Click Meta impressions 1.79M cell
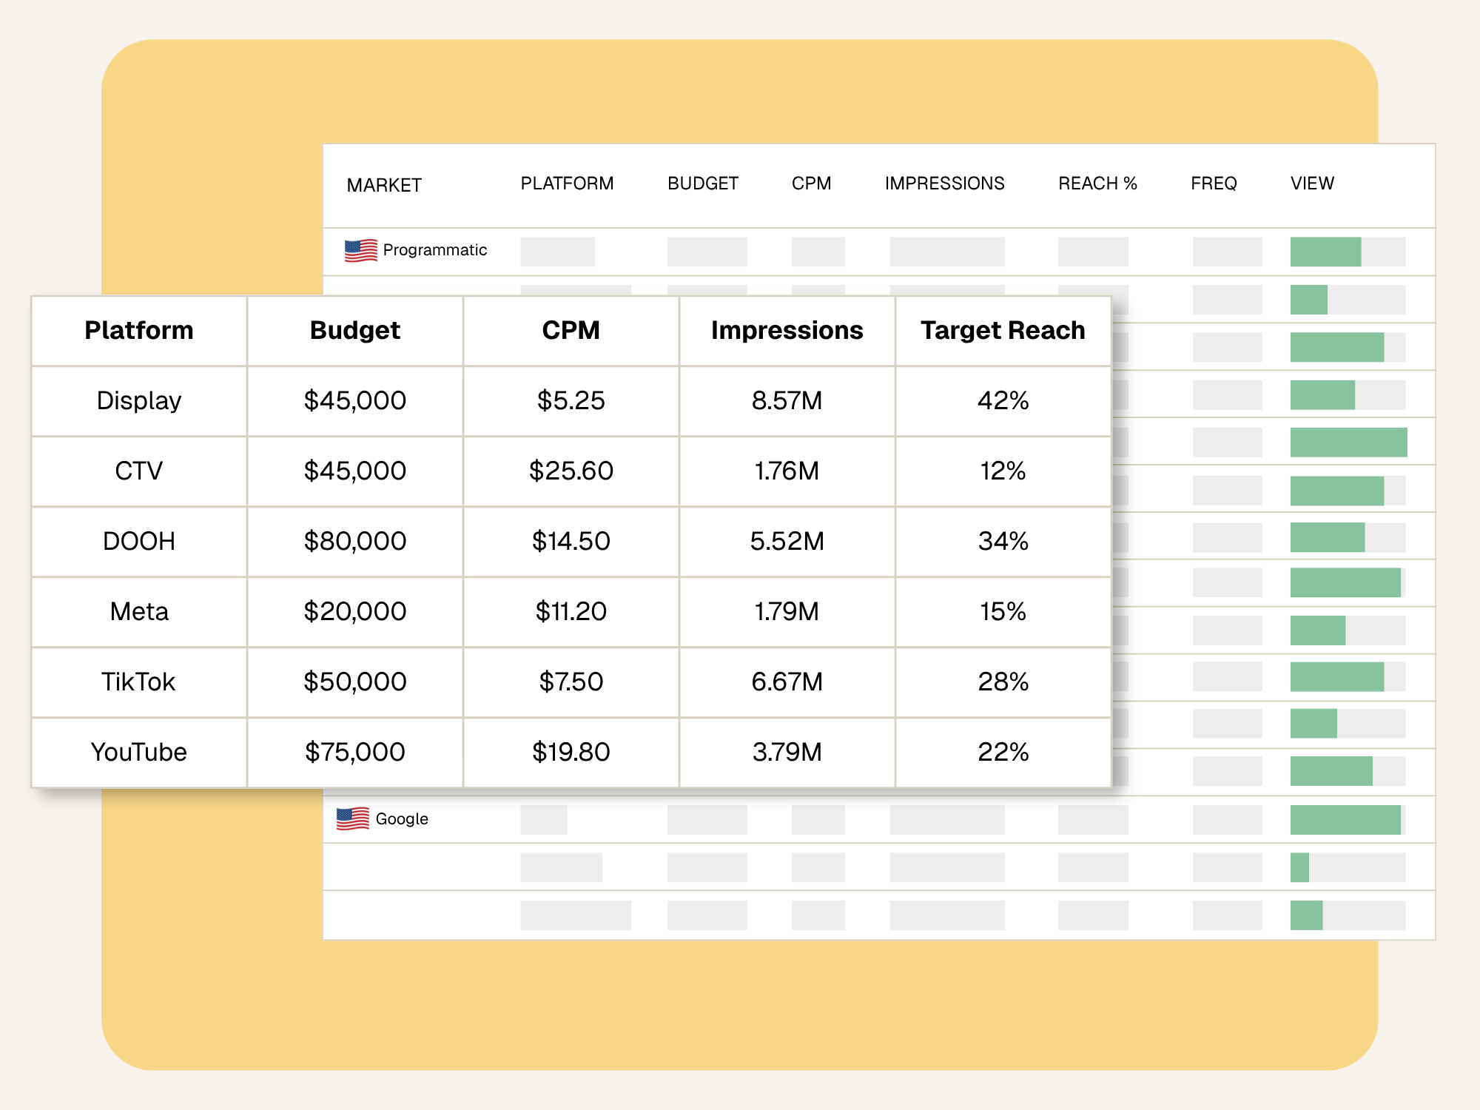The width and height of the screenshot is (1480, 1110). pos(787,611)
